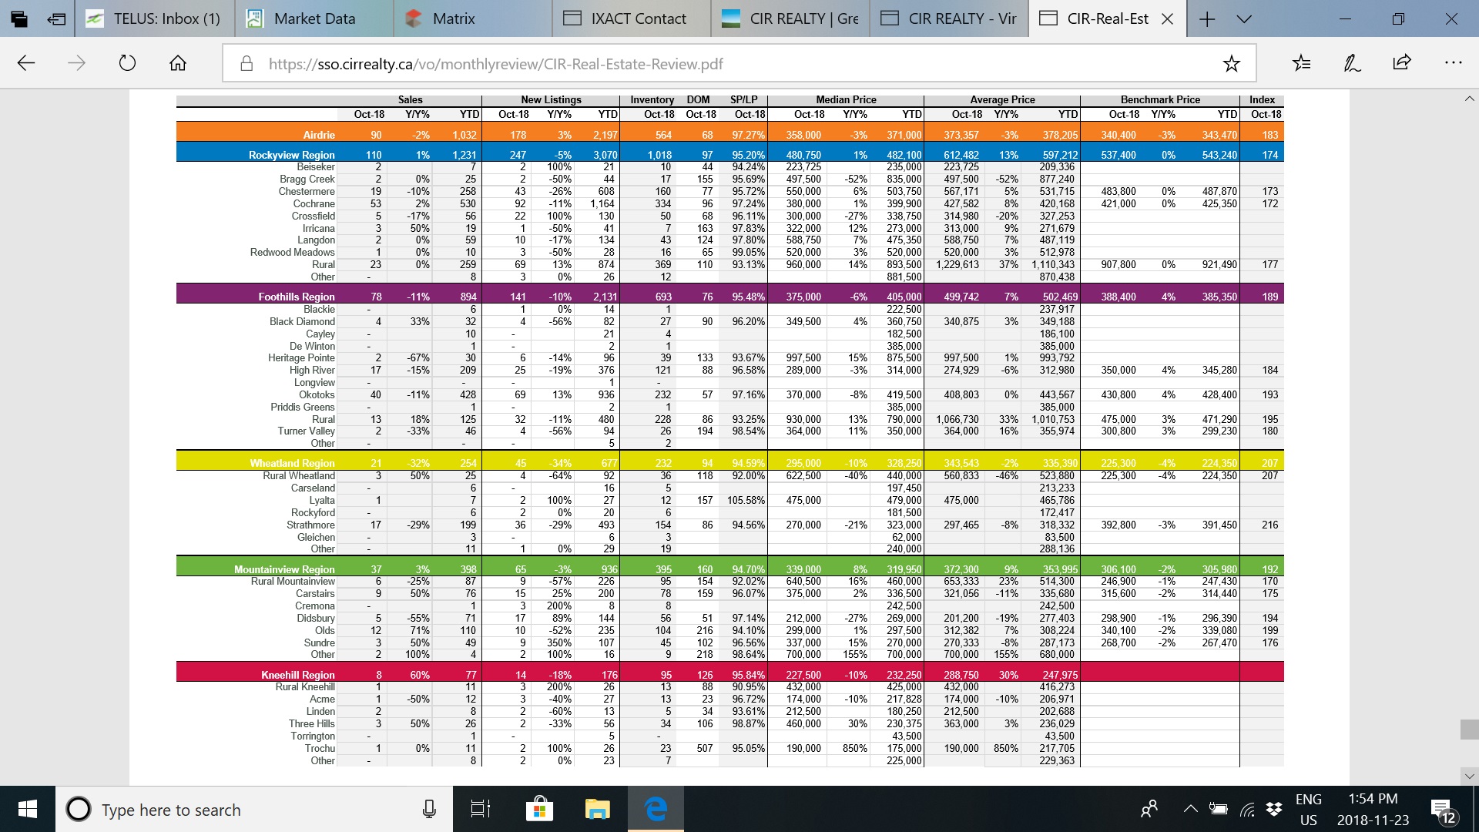Add this page to favorites (star icon)

1231,63
